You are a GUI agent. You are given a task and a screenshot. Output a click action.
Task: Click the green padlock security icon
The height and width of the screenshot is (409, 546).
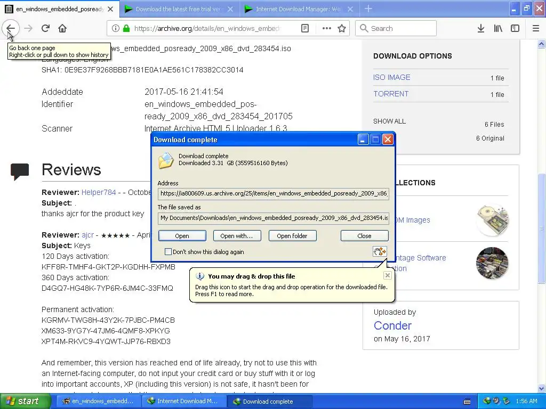126,28
